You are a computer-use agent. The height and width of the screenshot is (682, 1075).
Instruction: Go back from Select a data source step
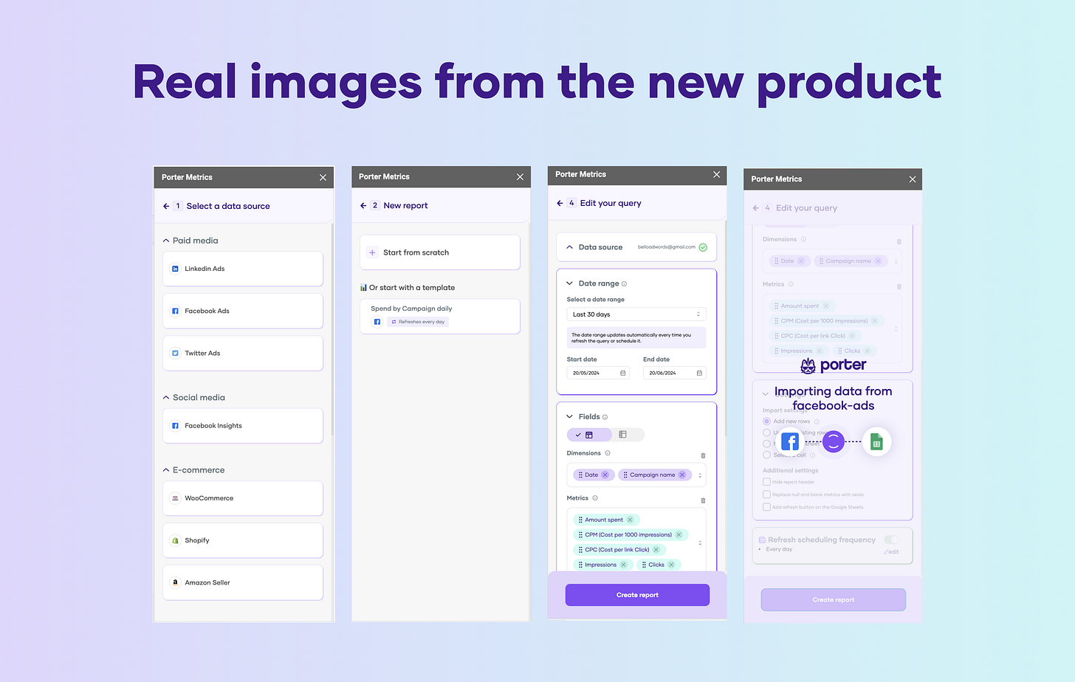point(166,206)
